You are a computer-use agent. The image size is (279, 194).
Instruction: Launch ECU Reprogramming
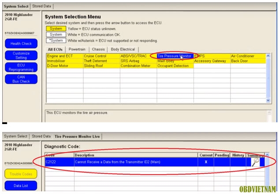pos(21,67)
